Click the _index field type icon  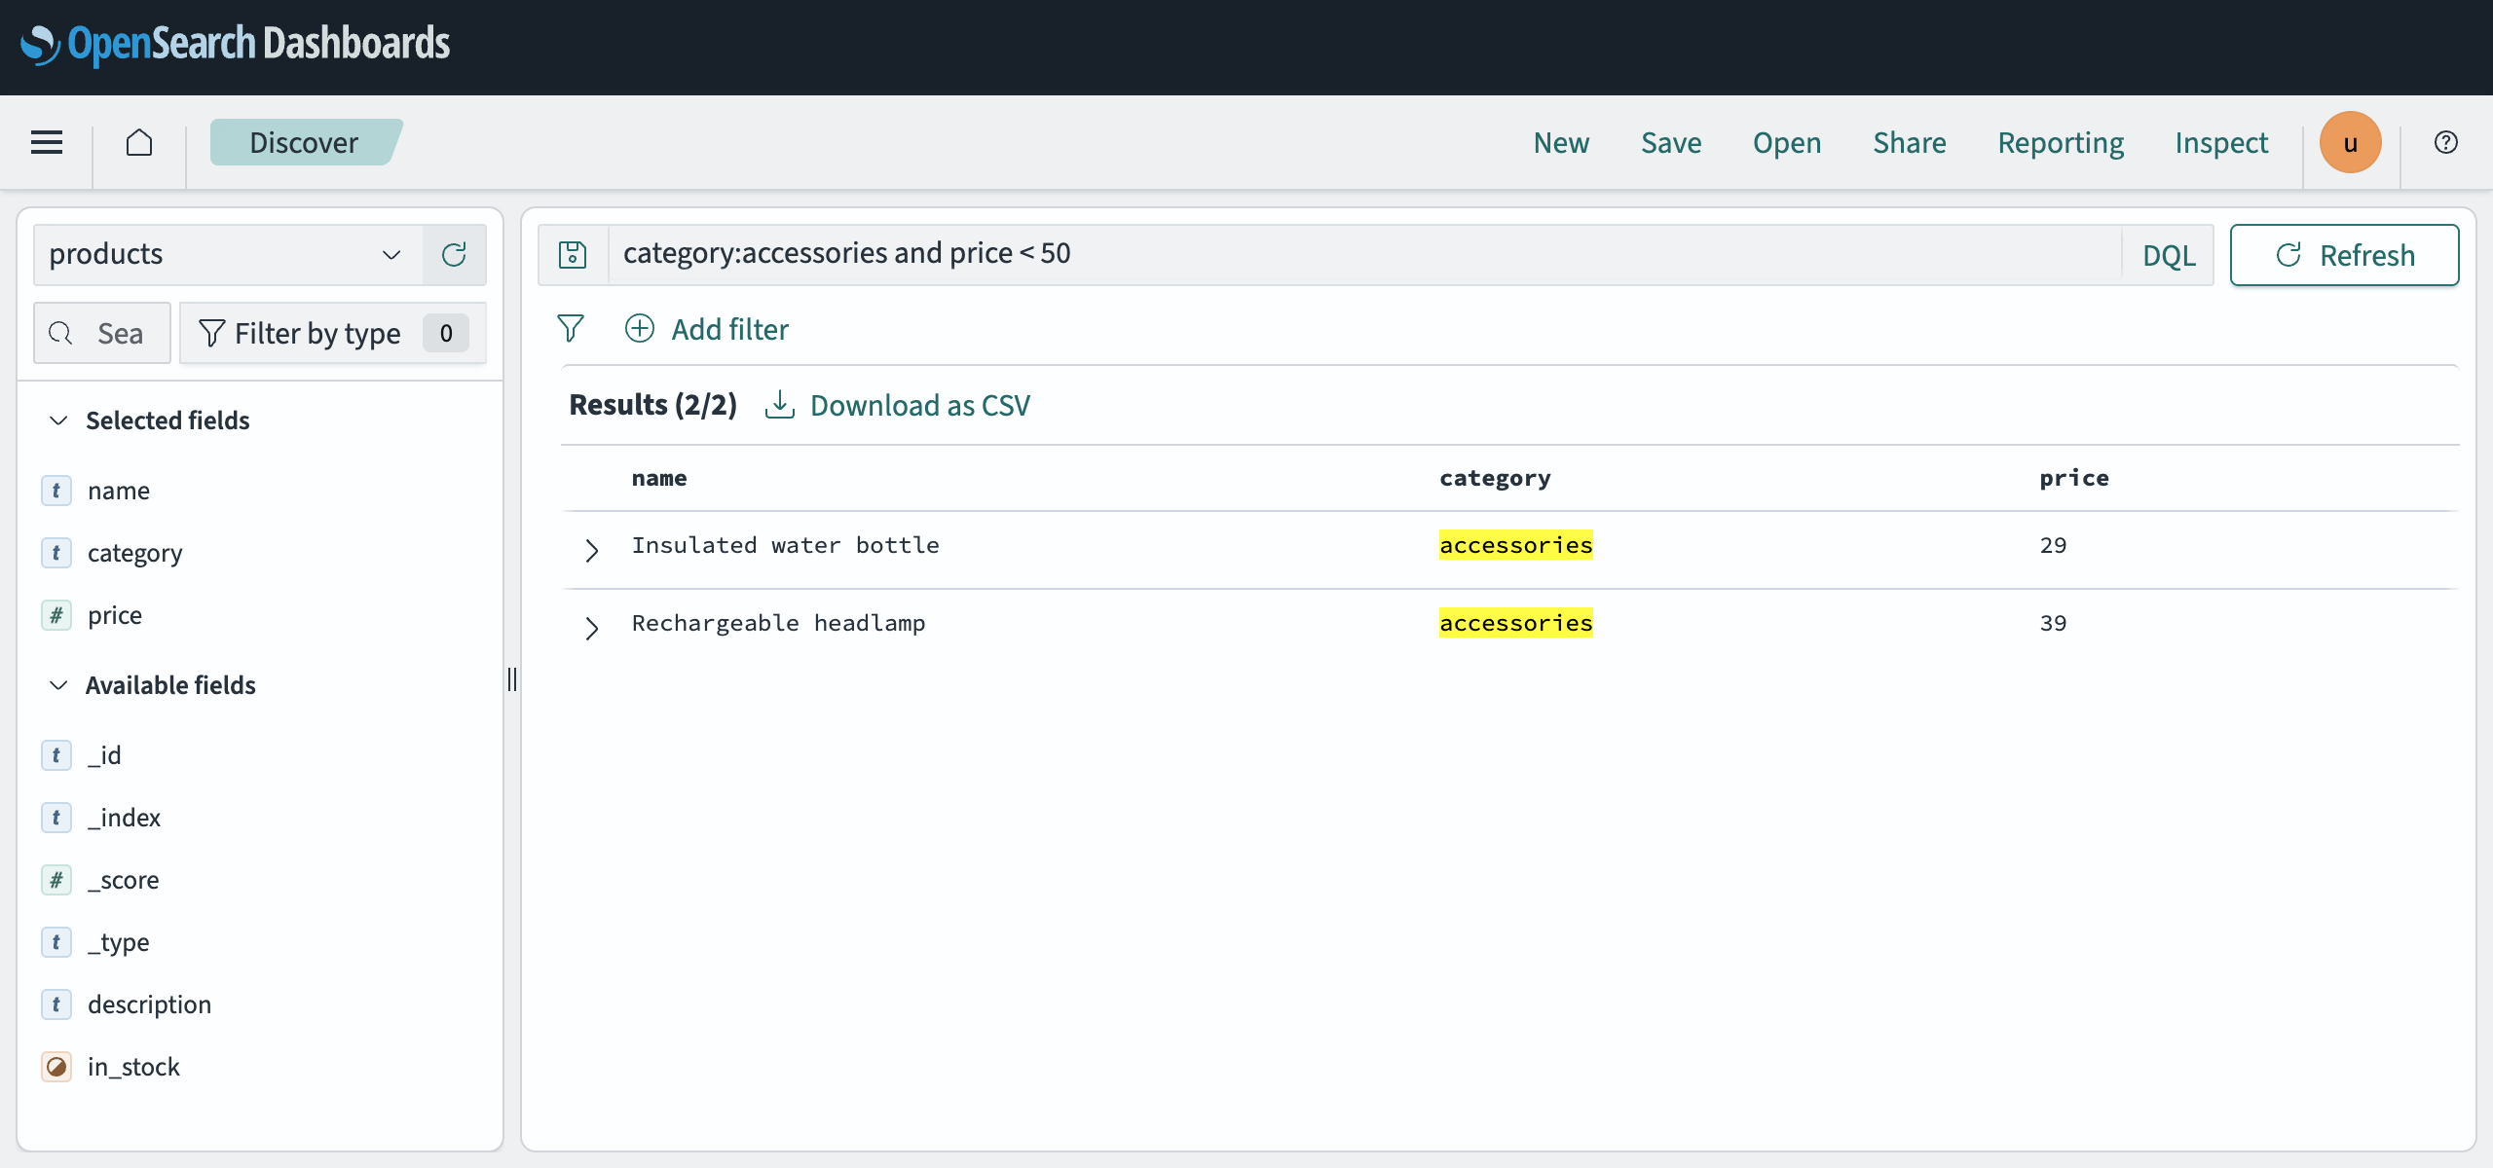(56, 818)
